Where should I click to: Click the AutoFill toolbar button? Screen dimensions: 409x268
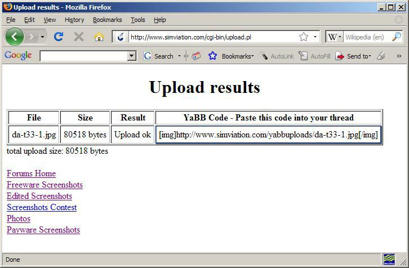pos(315,56)
